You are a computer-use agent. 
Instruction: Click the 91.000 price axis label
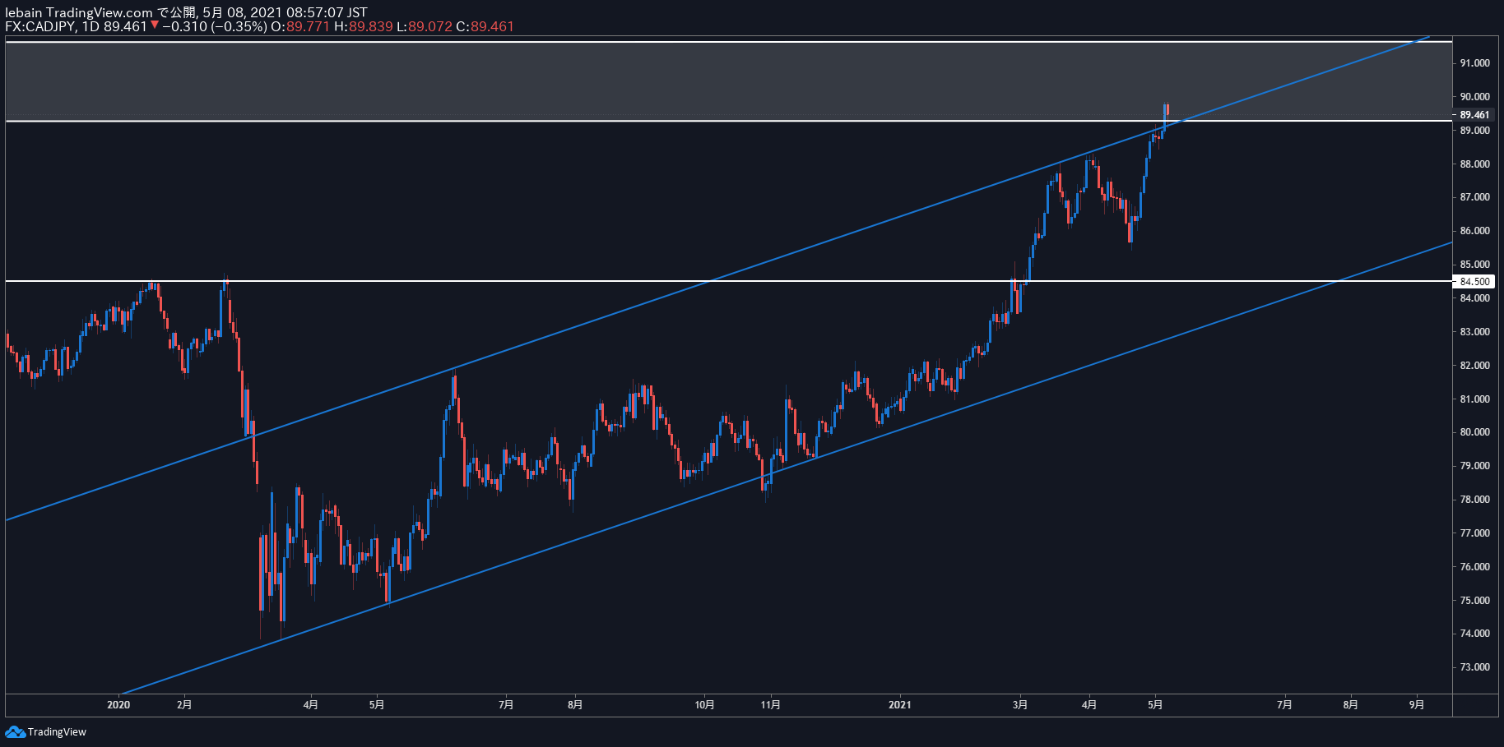tap(1474, 63)
